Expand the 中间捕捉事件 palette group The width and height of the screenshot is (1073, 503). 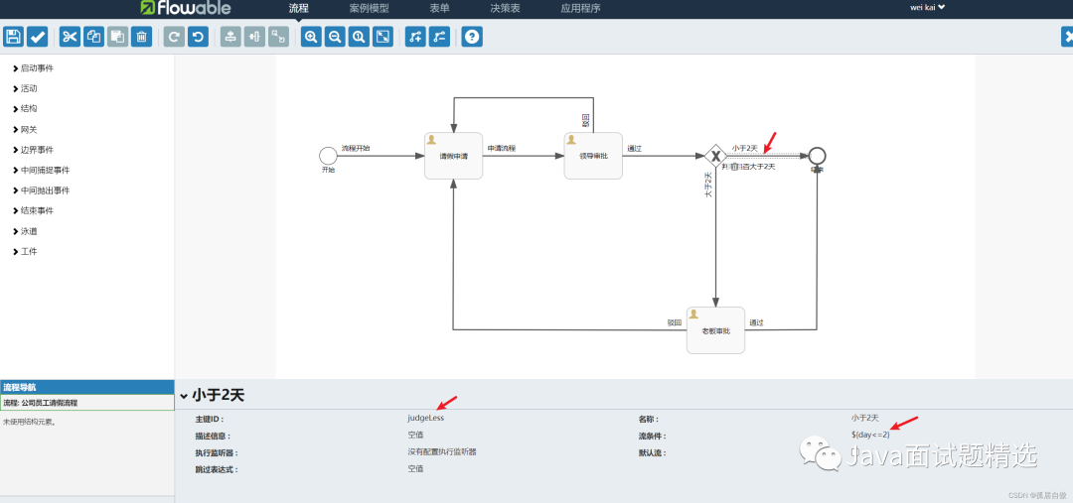[41, 171]
